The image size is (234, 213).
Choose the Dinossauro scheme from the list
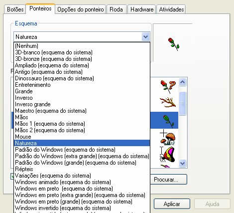click(54, 78)
